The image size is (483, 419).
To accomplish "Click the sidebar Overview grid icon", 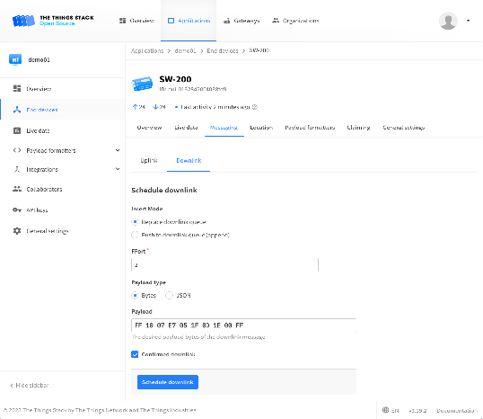I will (x=17, y=88).
